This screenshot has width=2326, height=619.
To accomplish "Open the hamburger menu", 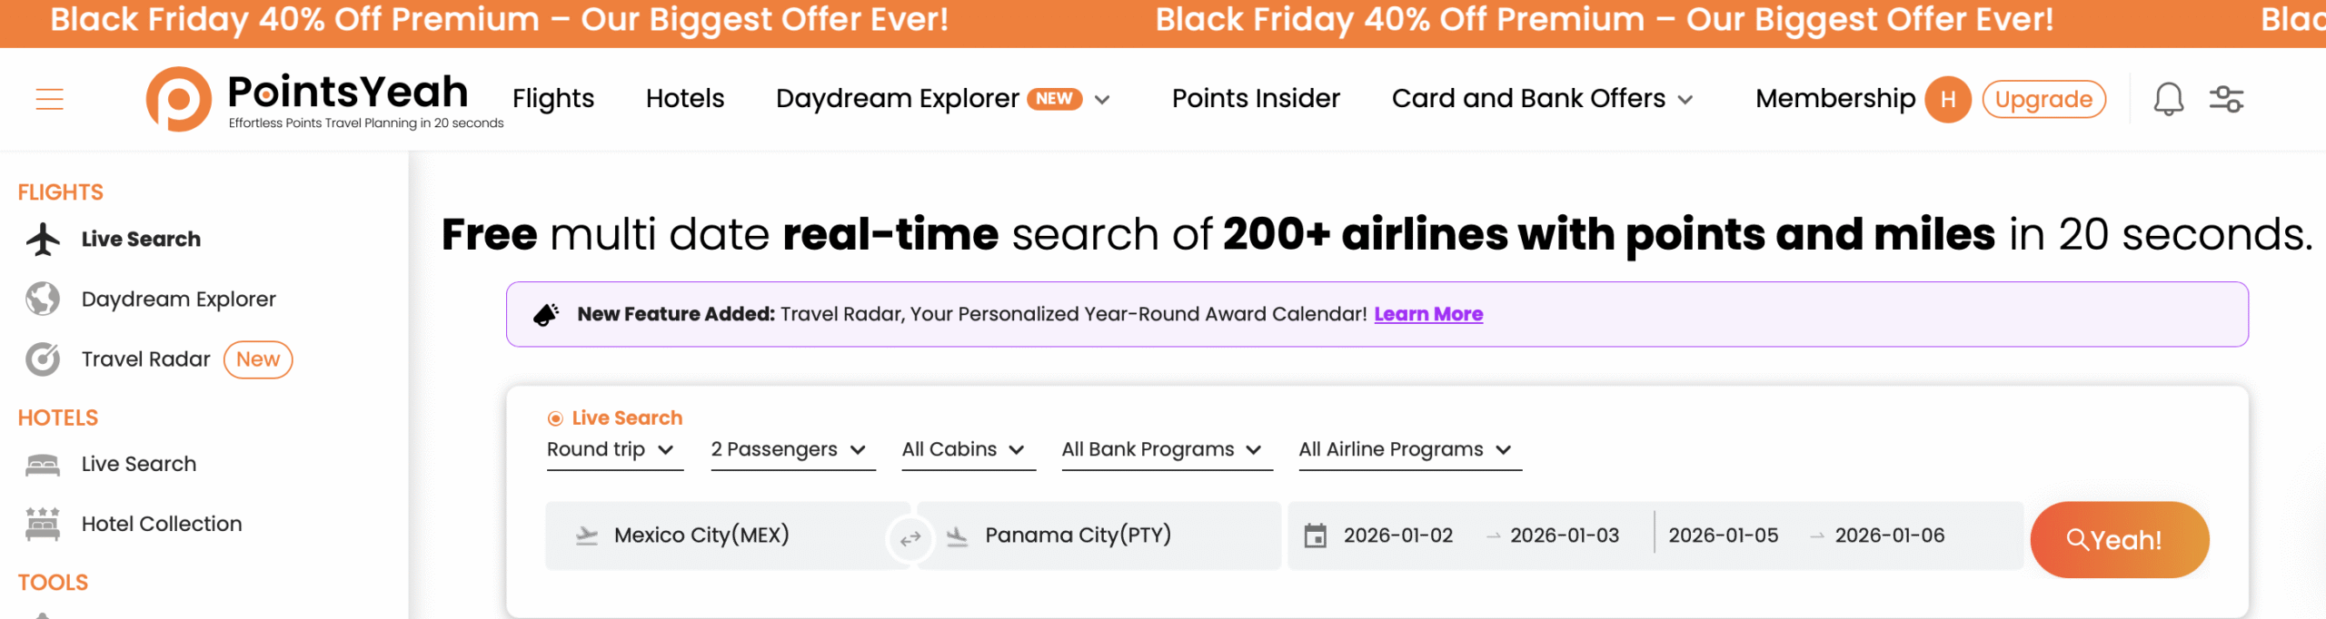I will tap(48, 99).
